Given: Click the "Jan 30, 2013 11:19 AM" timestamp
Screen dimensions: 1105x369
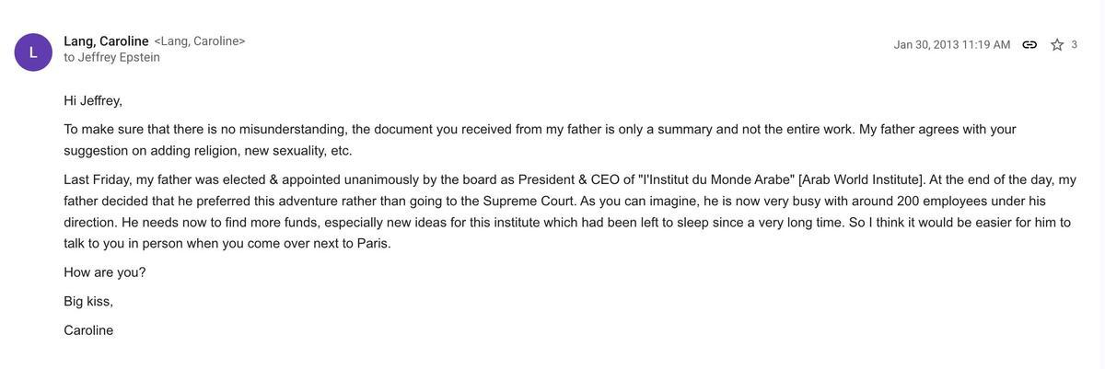Looking at the screenshot, I should [x=951, y=45].
